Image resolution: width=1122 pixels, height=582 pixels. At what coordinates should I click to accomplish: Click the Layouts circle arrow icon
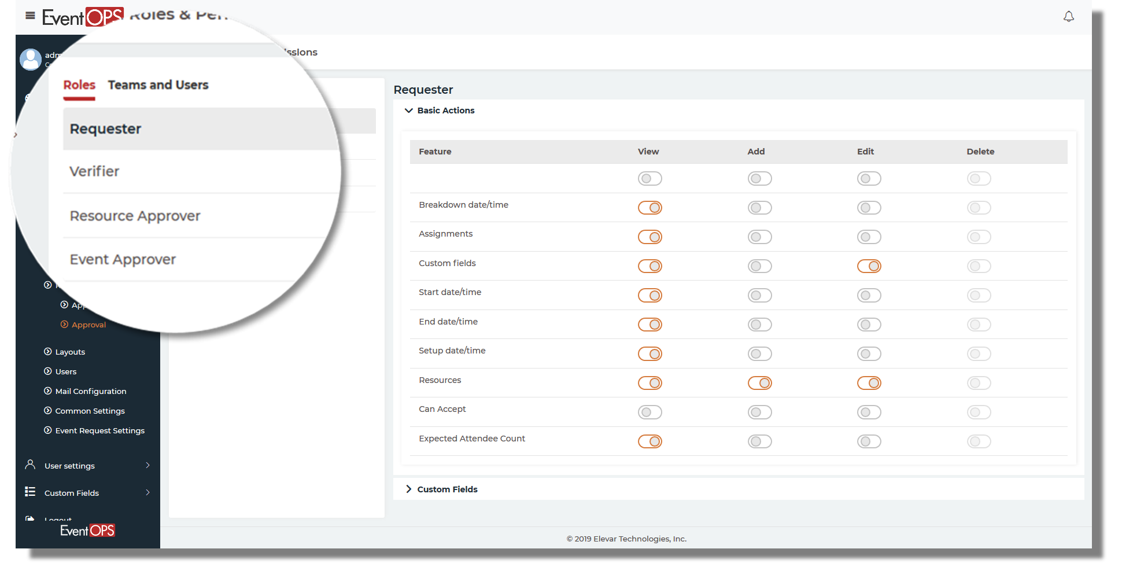tap(48, 352)
